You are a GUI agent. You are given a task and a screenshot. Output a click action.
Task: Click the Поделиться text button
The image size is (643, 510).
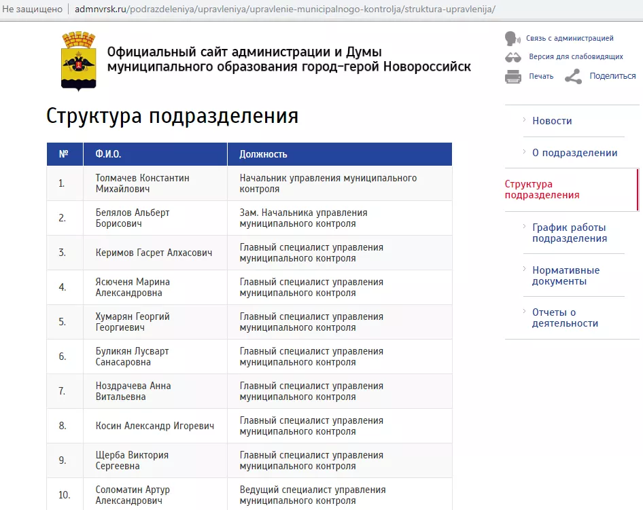(x=612, y=76)
